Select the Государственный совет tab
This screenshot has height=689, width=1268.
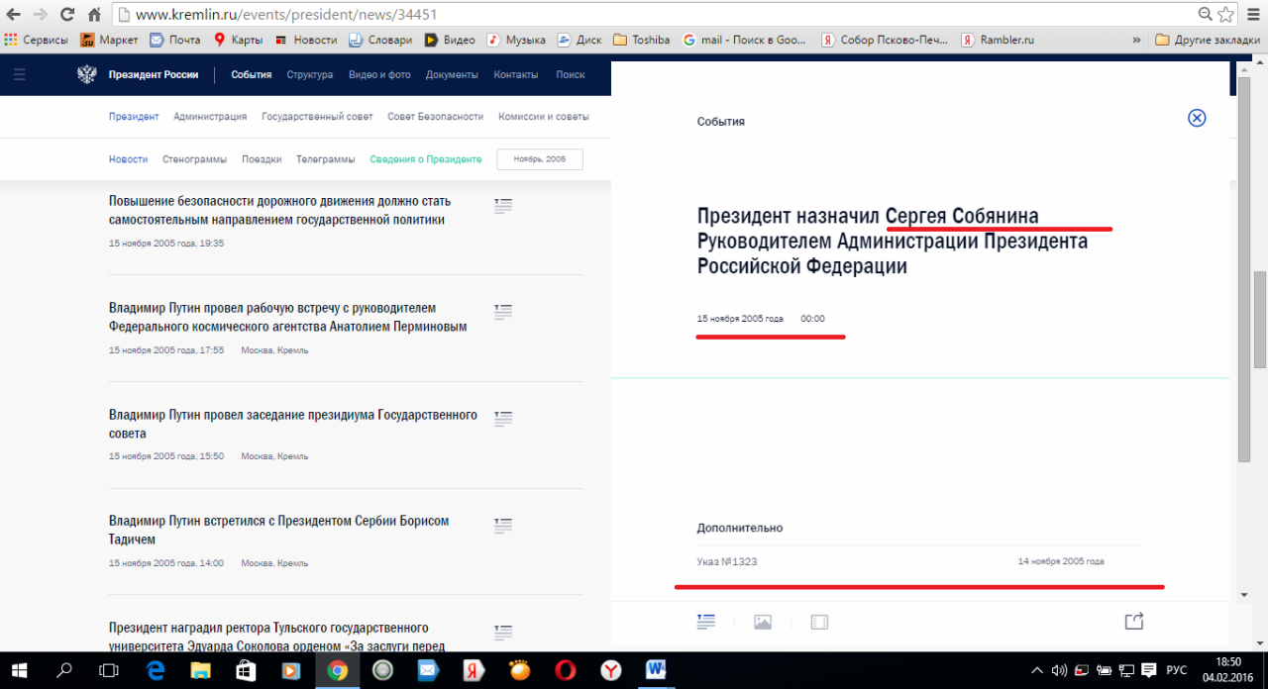coord(317,116)
